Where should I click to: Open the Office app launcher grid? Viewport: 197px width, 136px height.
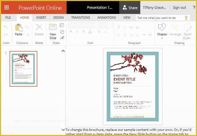pos(7,8)
